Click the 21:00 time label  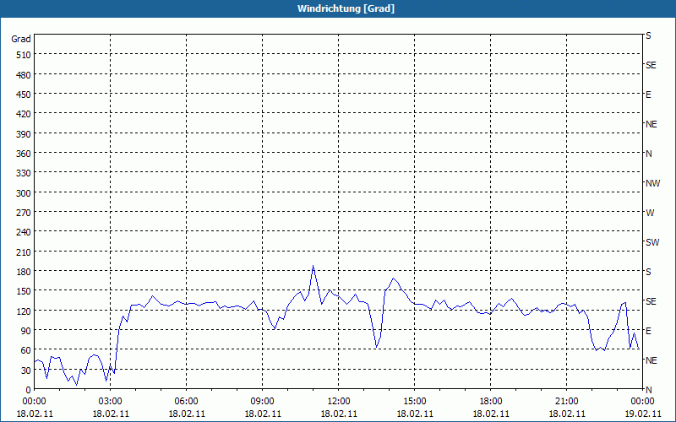pos(566,402)
